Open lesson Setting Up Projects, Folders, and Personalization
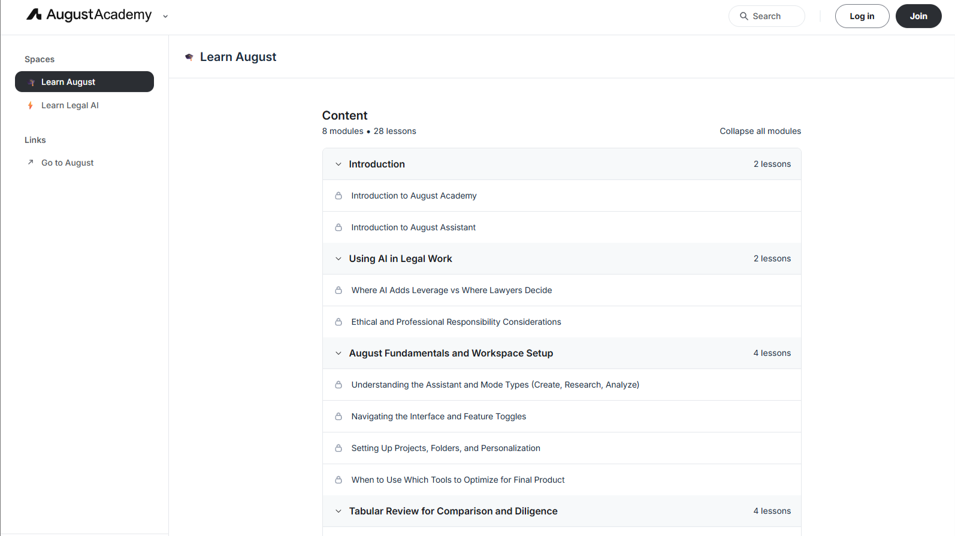The image size is (955, 536). pyautogui.click(x=446, y=448)
